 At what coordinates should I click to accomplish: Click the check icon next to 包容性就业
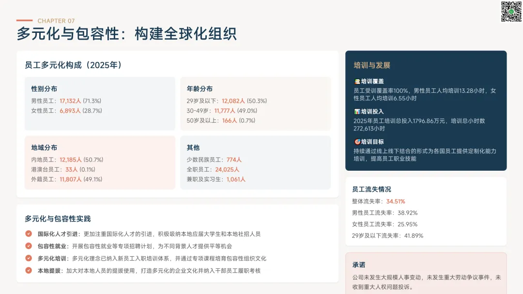tap(29, 246)
